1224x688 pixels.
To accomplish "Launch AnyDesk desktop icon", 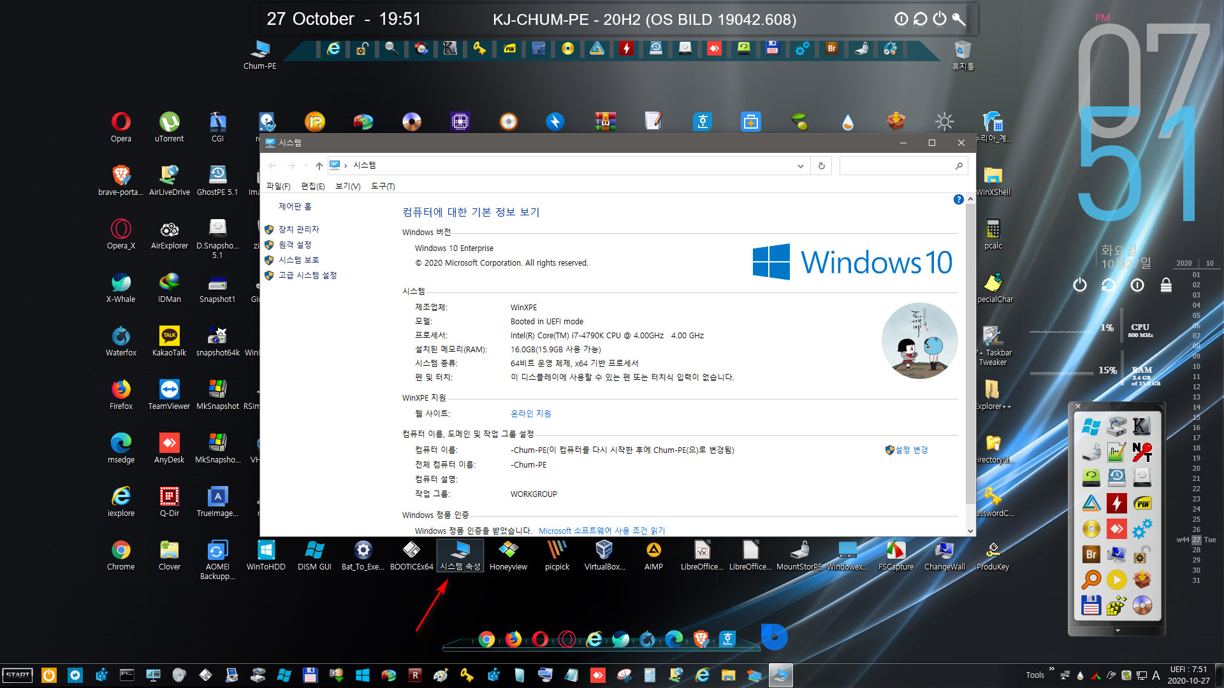I will 169,448.
